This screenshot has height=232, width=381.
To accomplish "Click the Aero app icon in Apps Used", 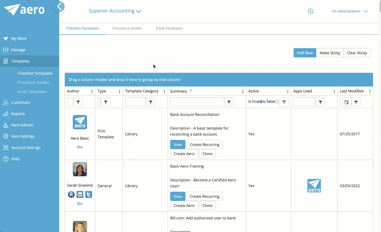I will [x=314, y=186].
